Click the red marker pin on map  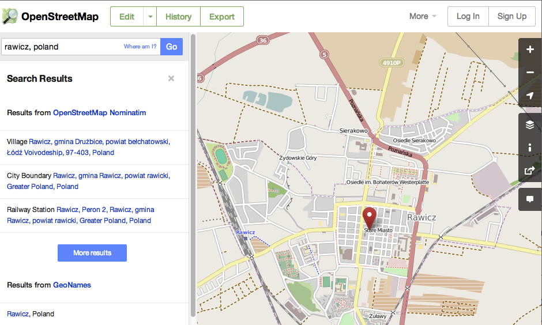[370, 218]
